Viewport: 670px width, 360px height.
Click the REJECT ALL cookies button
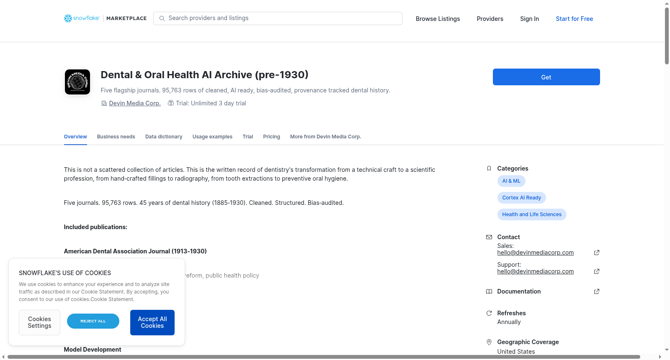[93, 321]
